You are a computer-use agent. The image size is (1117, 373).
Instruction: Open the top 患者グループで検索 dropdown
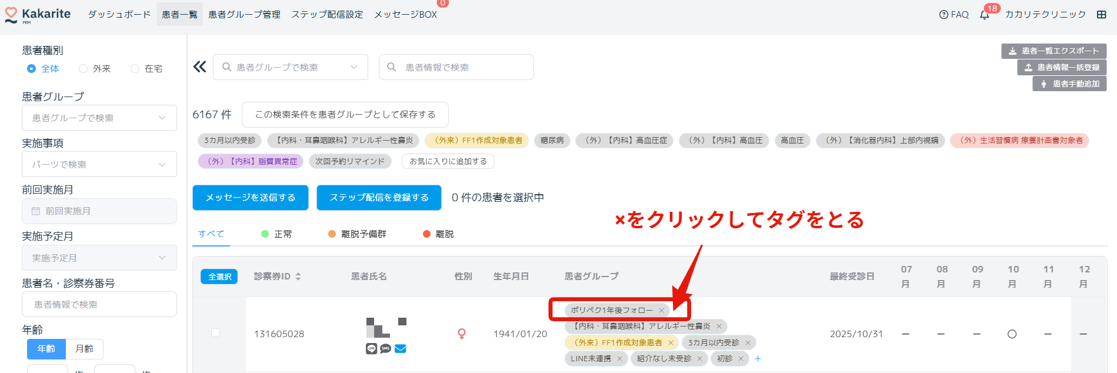291,67
